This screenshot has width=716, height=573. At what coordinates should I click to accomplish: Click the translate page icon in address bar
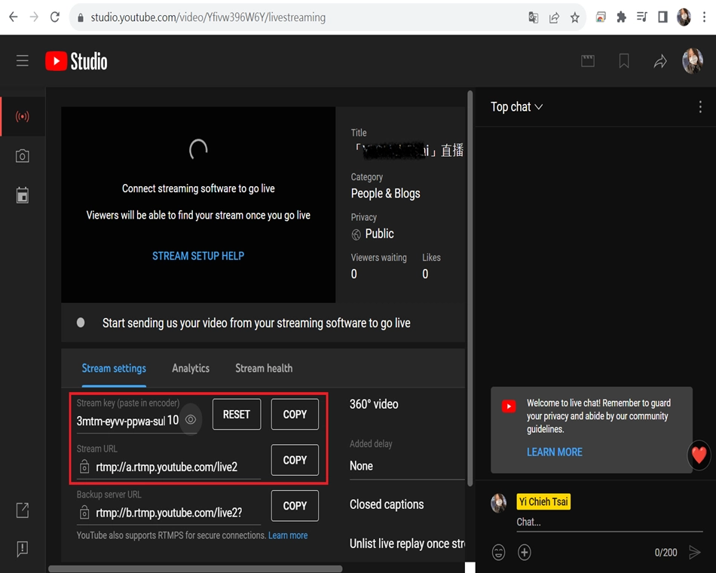click(x=533, y=17)
